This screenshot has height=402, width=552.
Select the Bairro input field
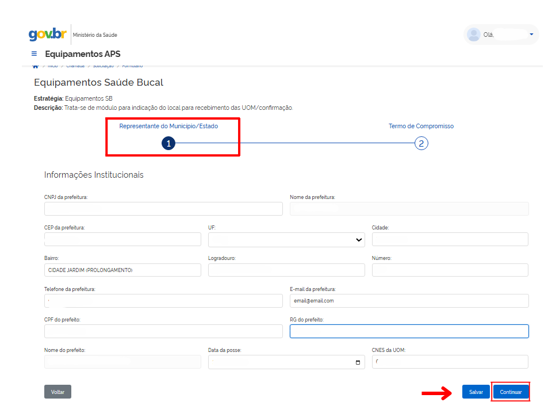point(122,270)
